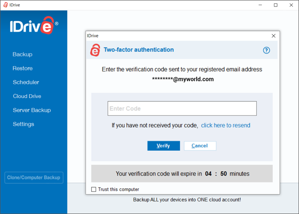Open Clone/Computer Backup button

point(34,178)
